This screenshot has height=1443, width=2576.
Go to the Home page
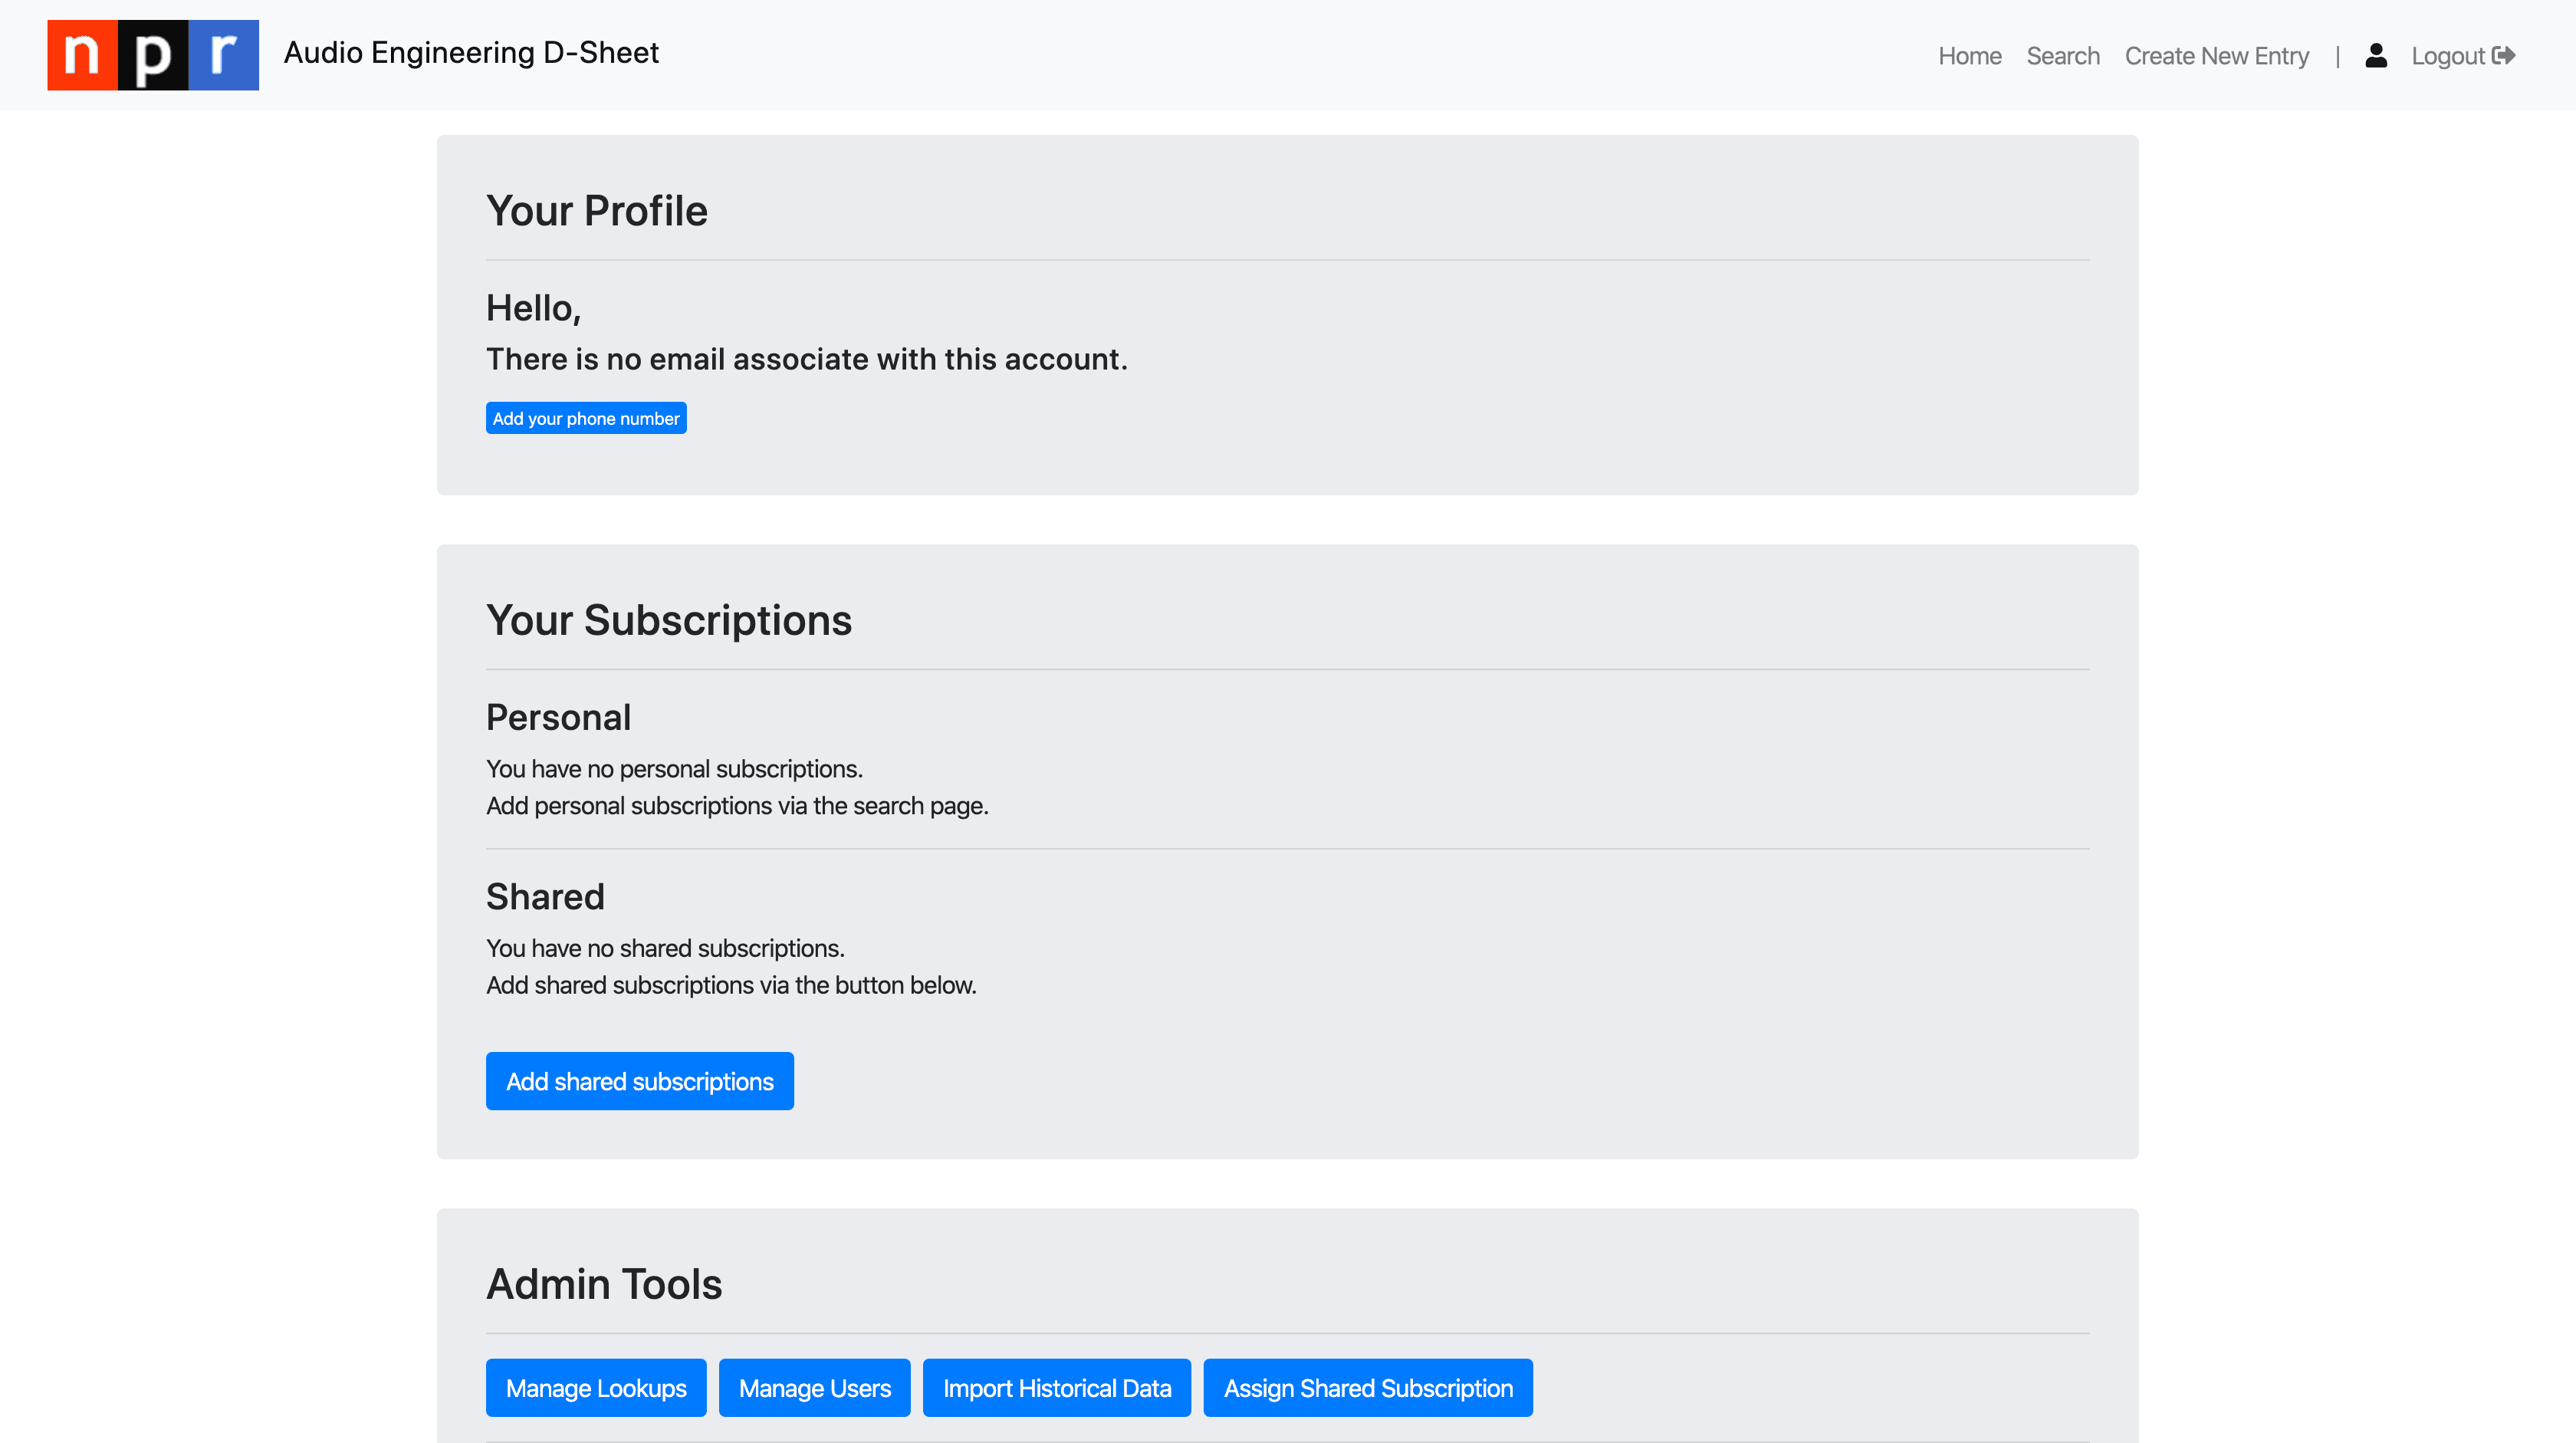(1969, 56)
